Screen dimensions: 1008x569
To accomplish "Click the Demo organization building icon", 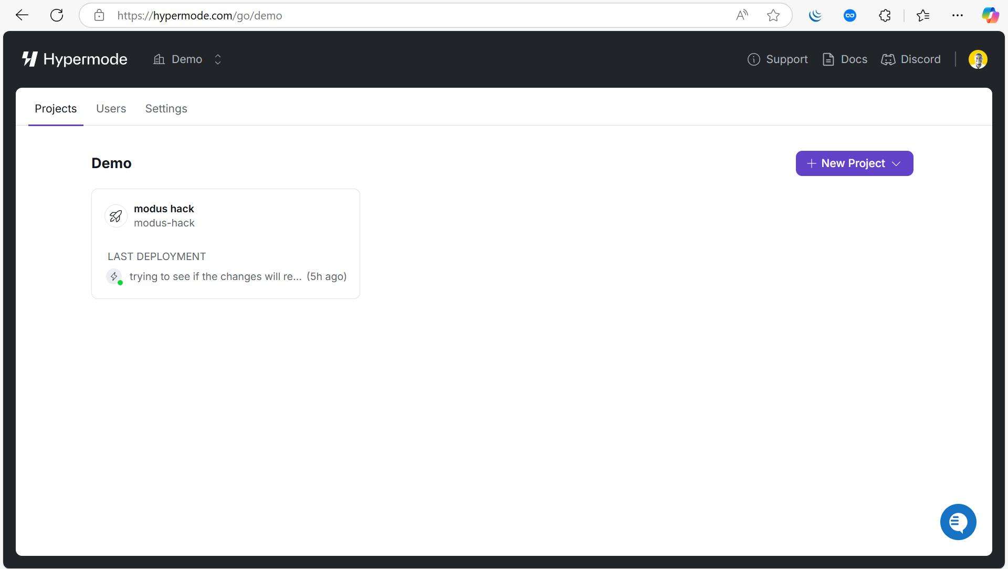I will (159, 59).
